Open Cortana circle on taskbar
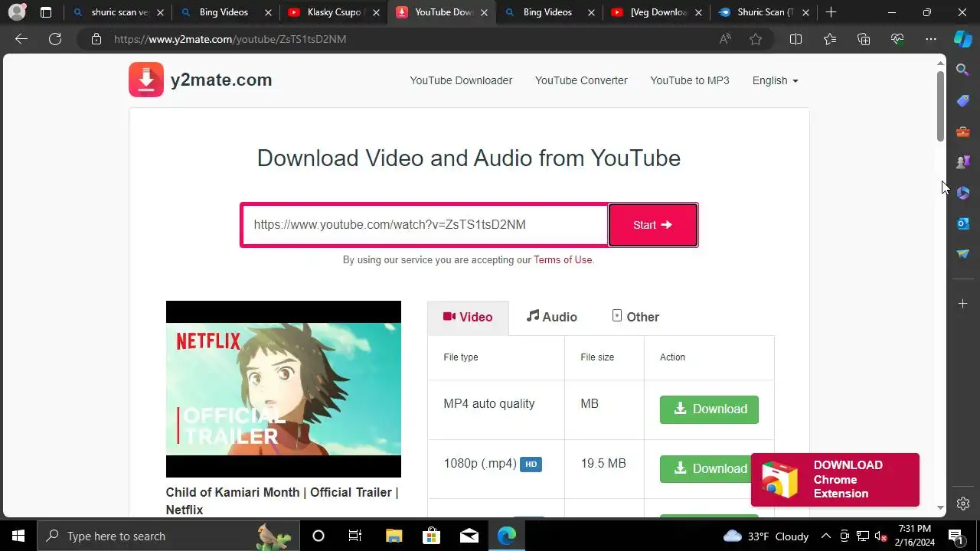Viewport: 980px width, 551px height. tap(318, 536)
